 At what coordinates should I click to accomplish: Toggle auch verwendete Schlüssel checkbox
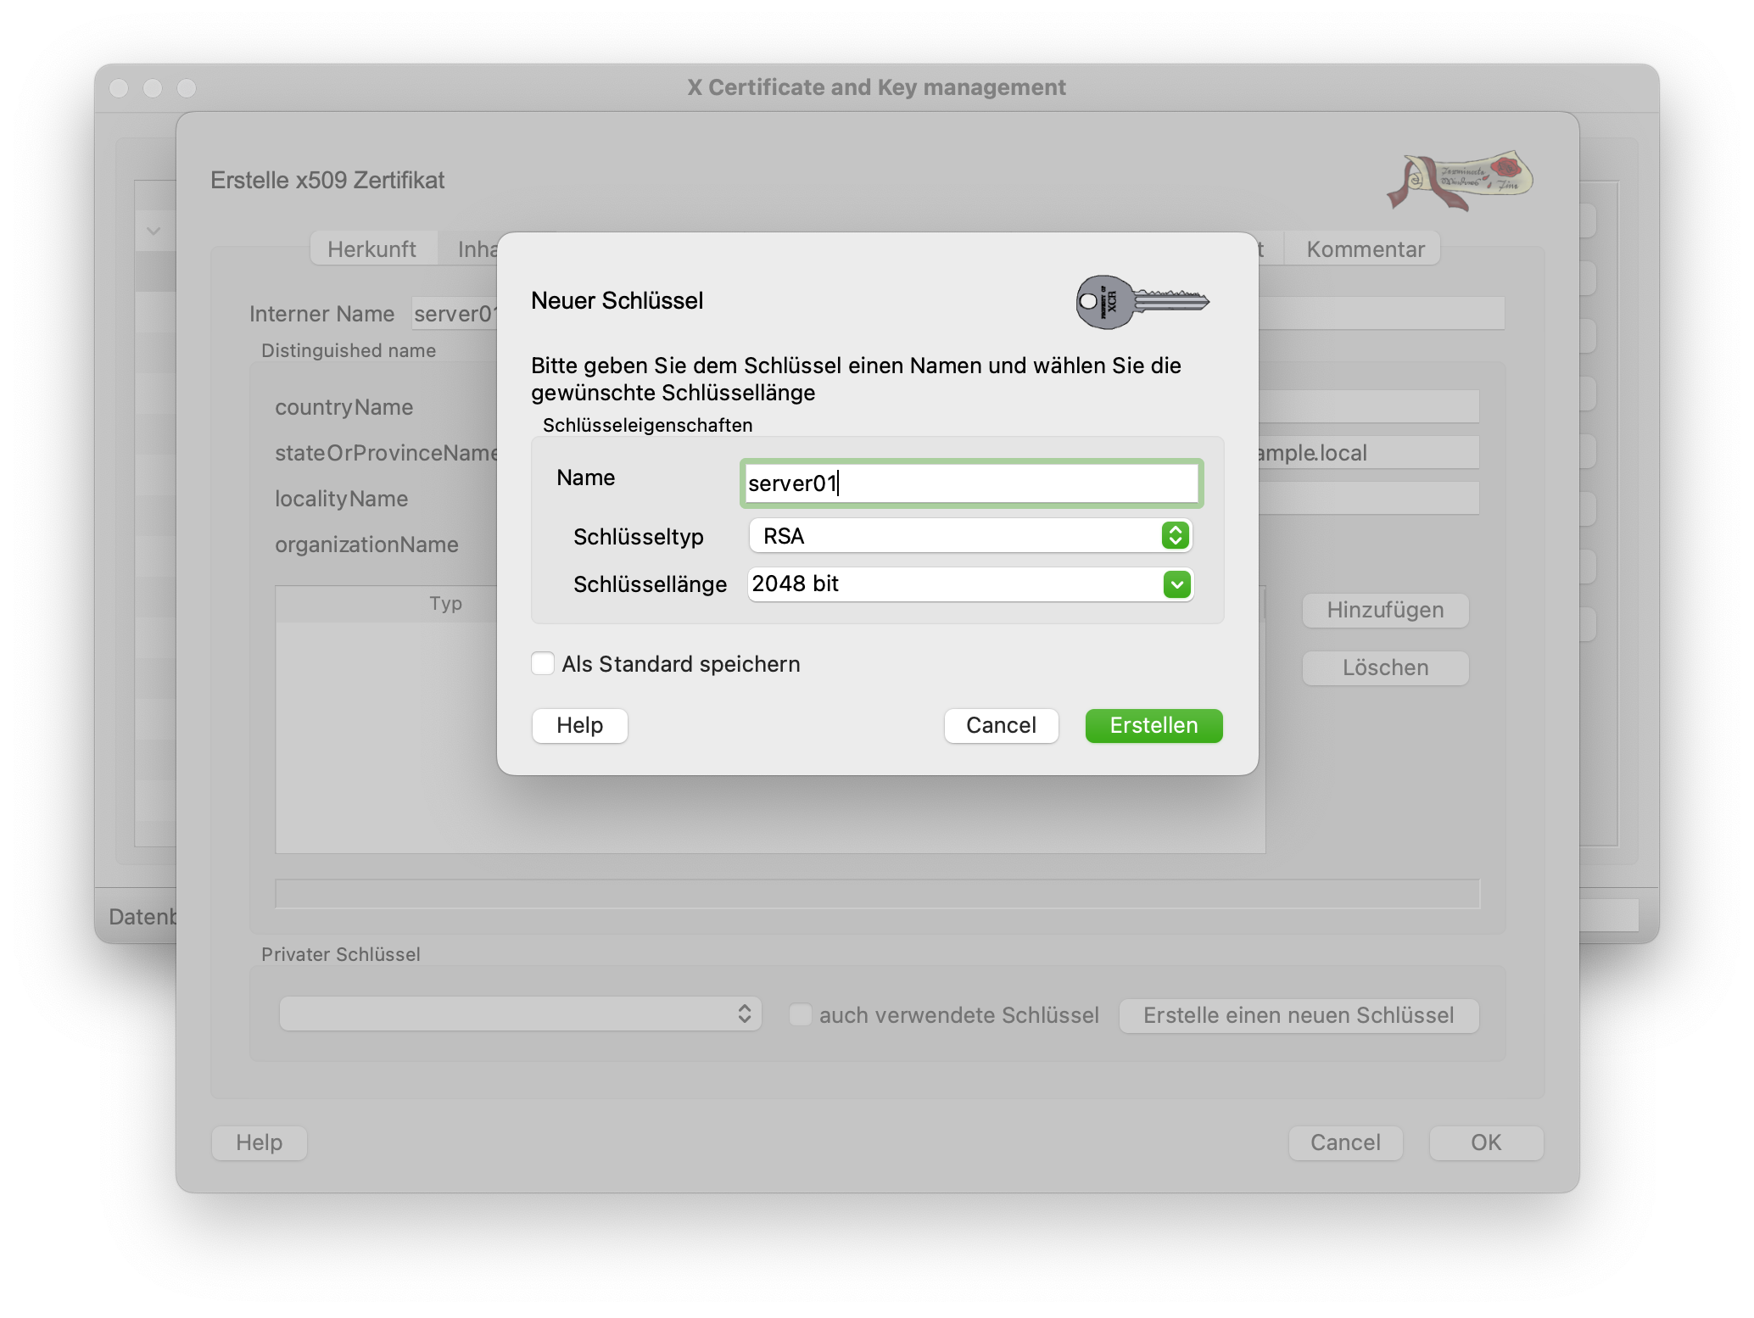click(800, 1014)
